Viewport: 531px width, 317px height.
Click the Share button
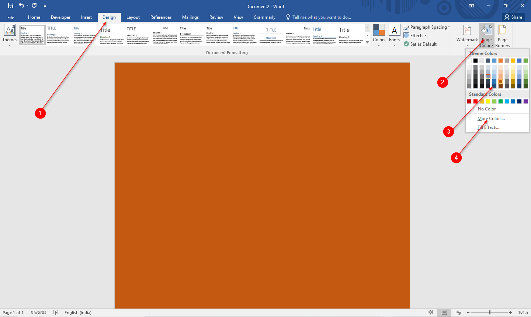click(x=514, y=17)
